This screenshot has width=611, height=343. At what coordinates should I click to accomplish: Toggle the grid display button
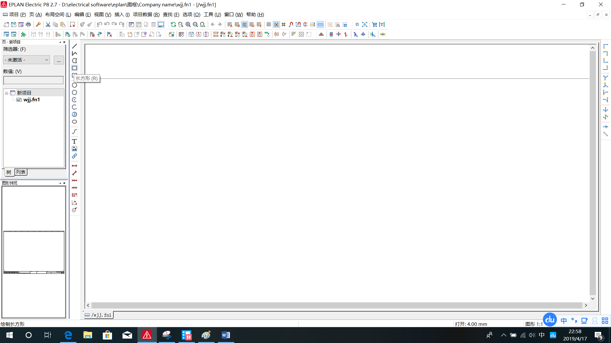click(269, 24)
